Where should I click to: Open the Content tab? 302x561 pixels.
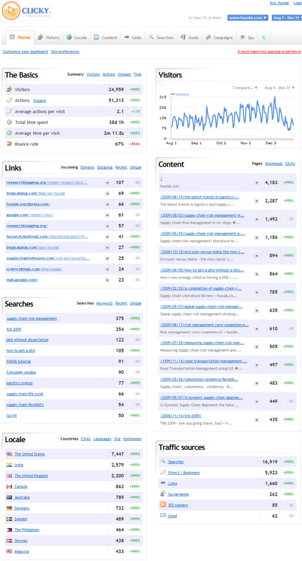(x=106, y=37)
